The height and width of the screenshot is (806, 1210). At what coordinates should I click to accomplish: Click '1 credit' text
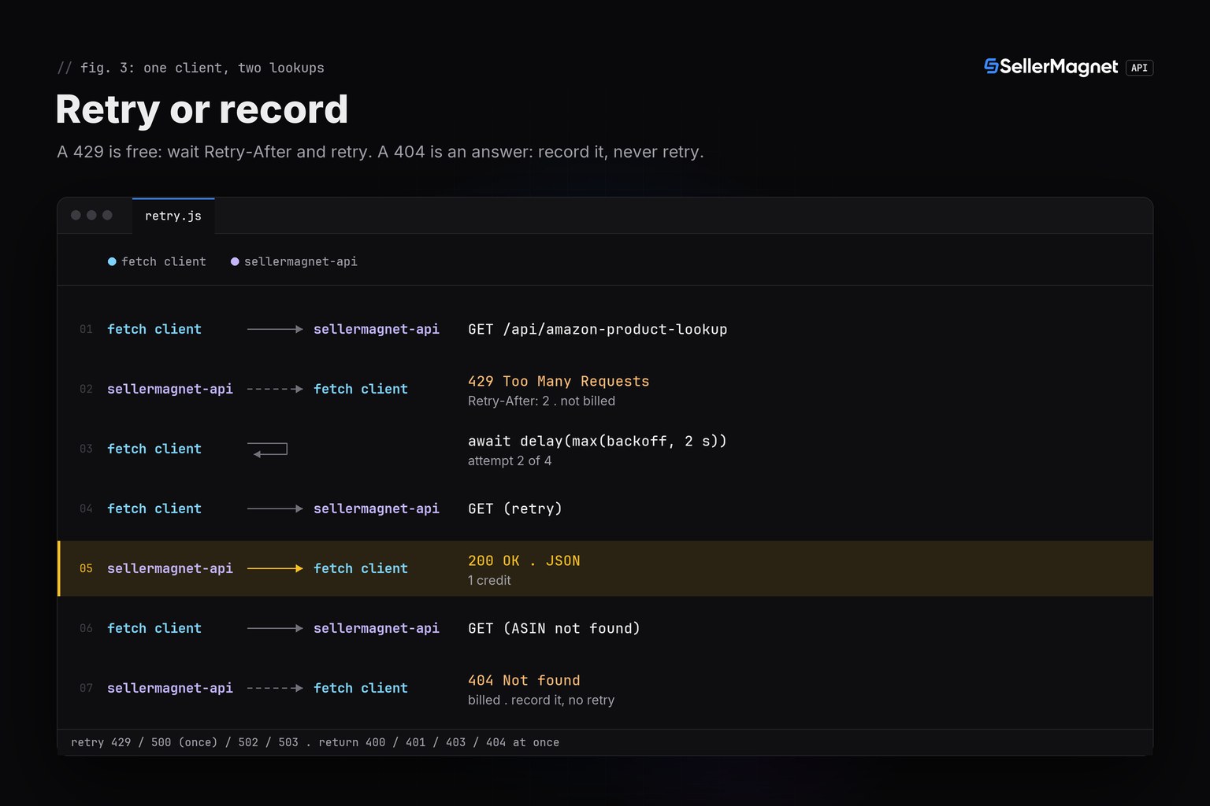click(489, 580)
